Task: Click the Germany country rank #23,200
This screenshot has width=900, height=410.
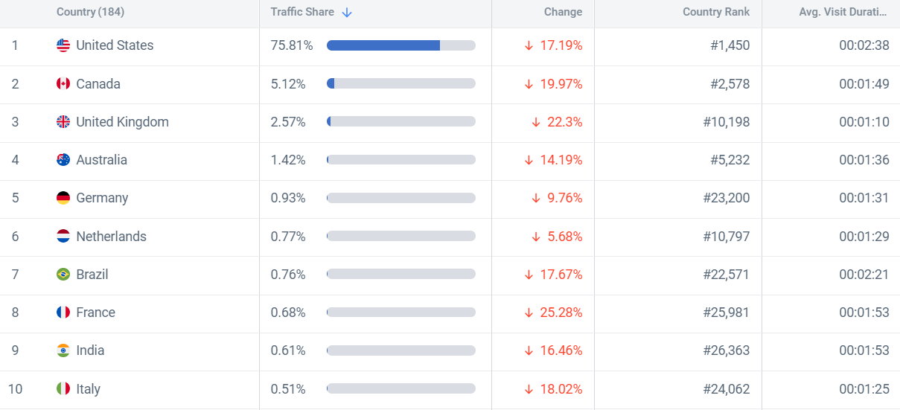Action: pos(727,198)
